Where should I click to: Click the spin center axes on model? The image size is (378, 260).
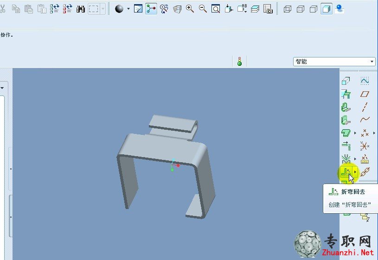coord(175,165)
